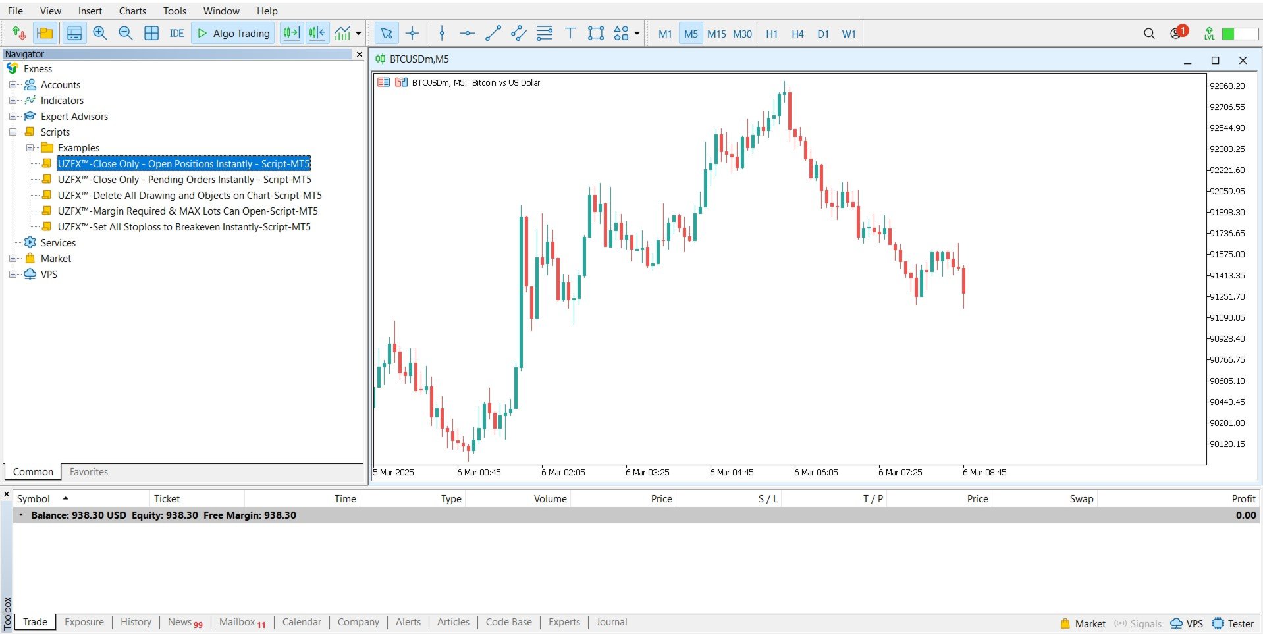Open the indicators list icon
The height and width of the screenshot is (634, 1263).
[x=342, y=33]
